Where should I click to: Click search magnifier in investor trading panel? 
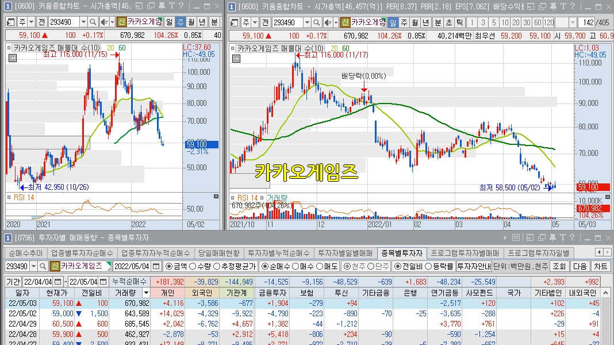pyautogui.click(x=43, y=266)
